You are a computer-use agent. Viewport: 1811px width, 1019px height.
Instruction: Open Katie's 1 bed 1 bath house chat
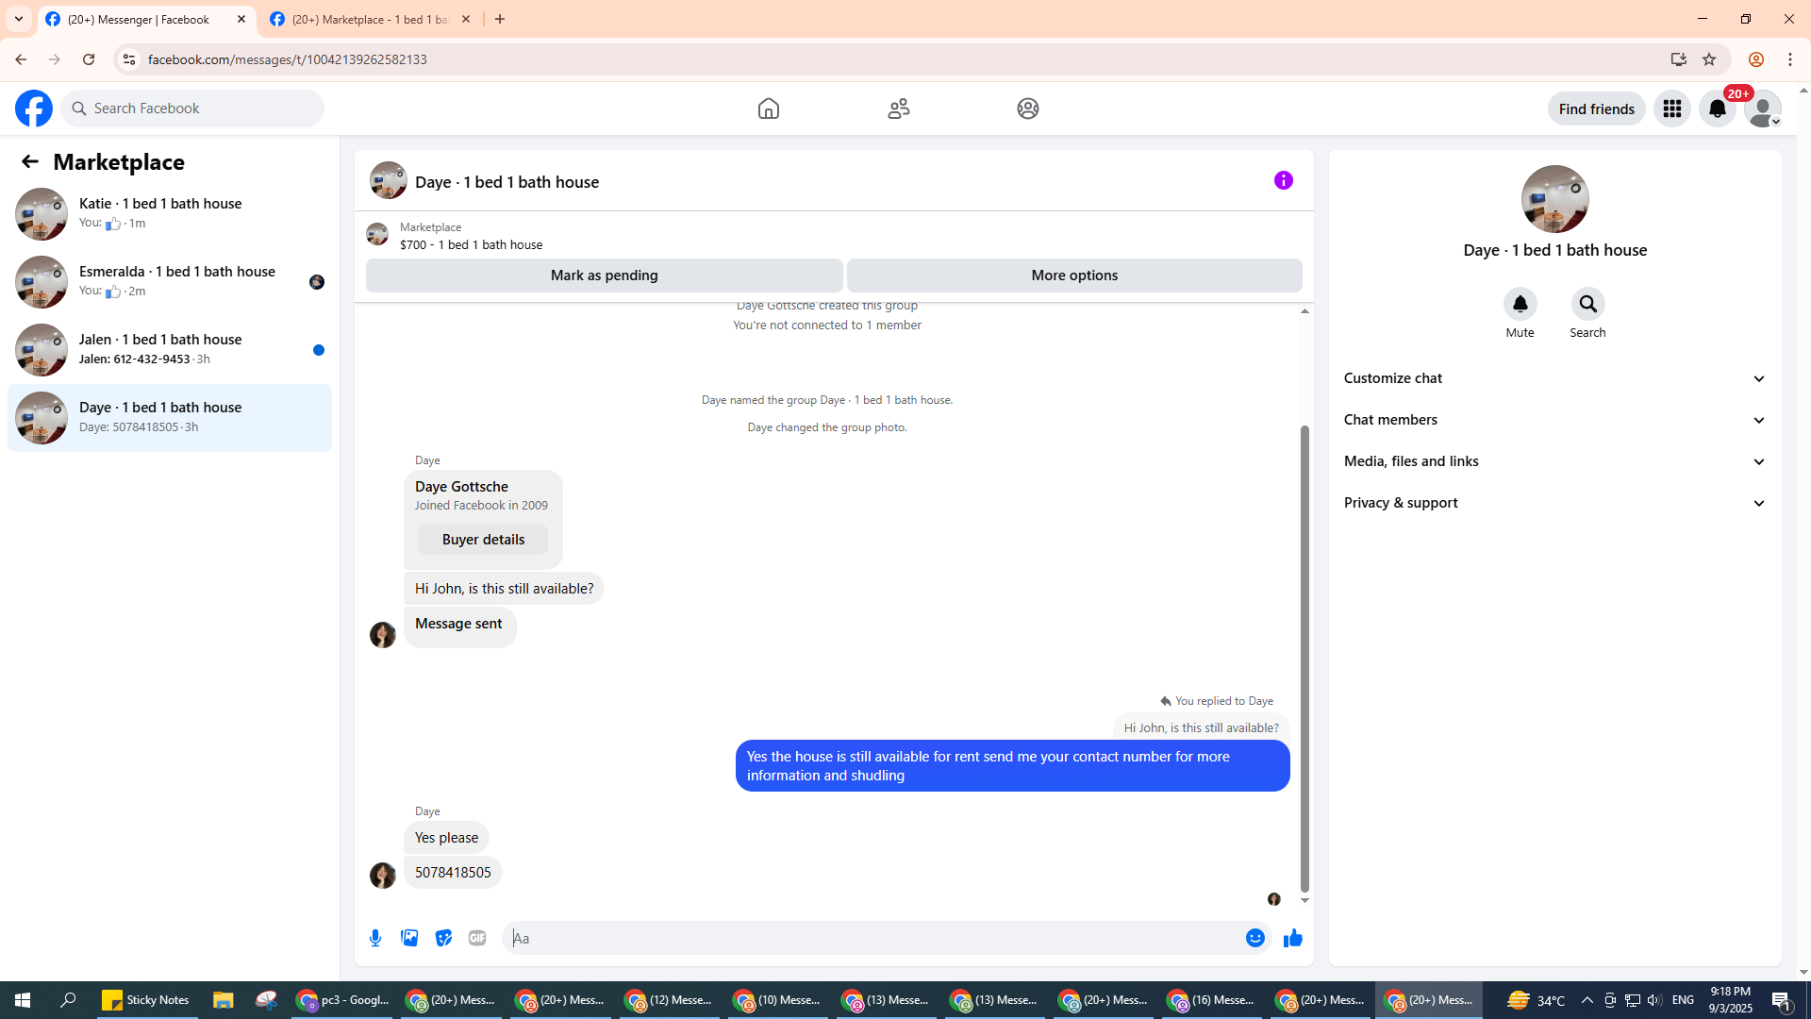click(170, 214)
